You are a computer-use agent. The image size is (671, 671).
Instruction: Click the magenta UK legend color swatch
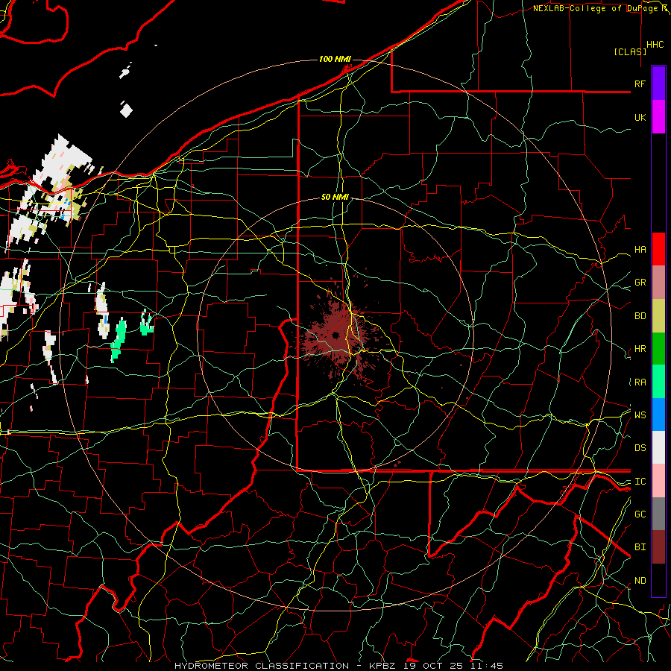click(658, 117)
